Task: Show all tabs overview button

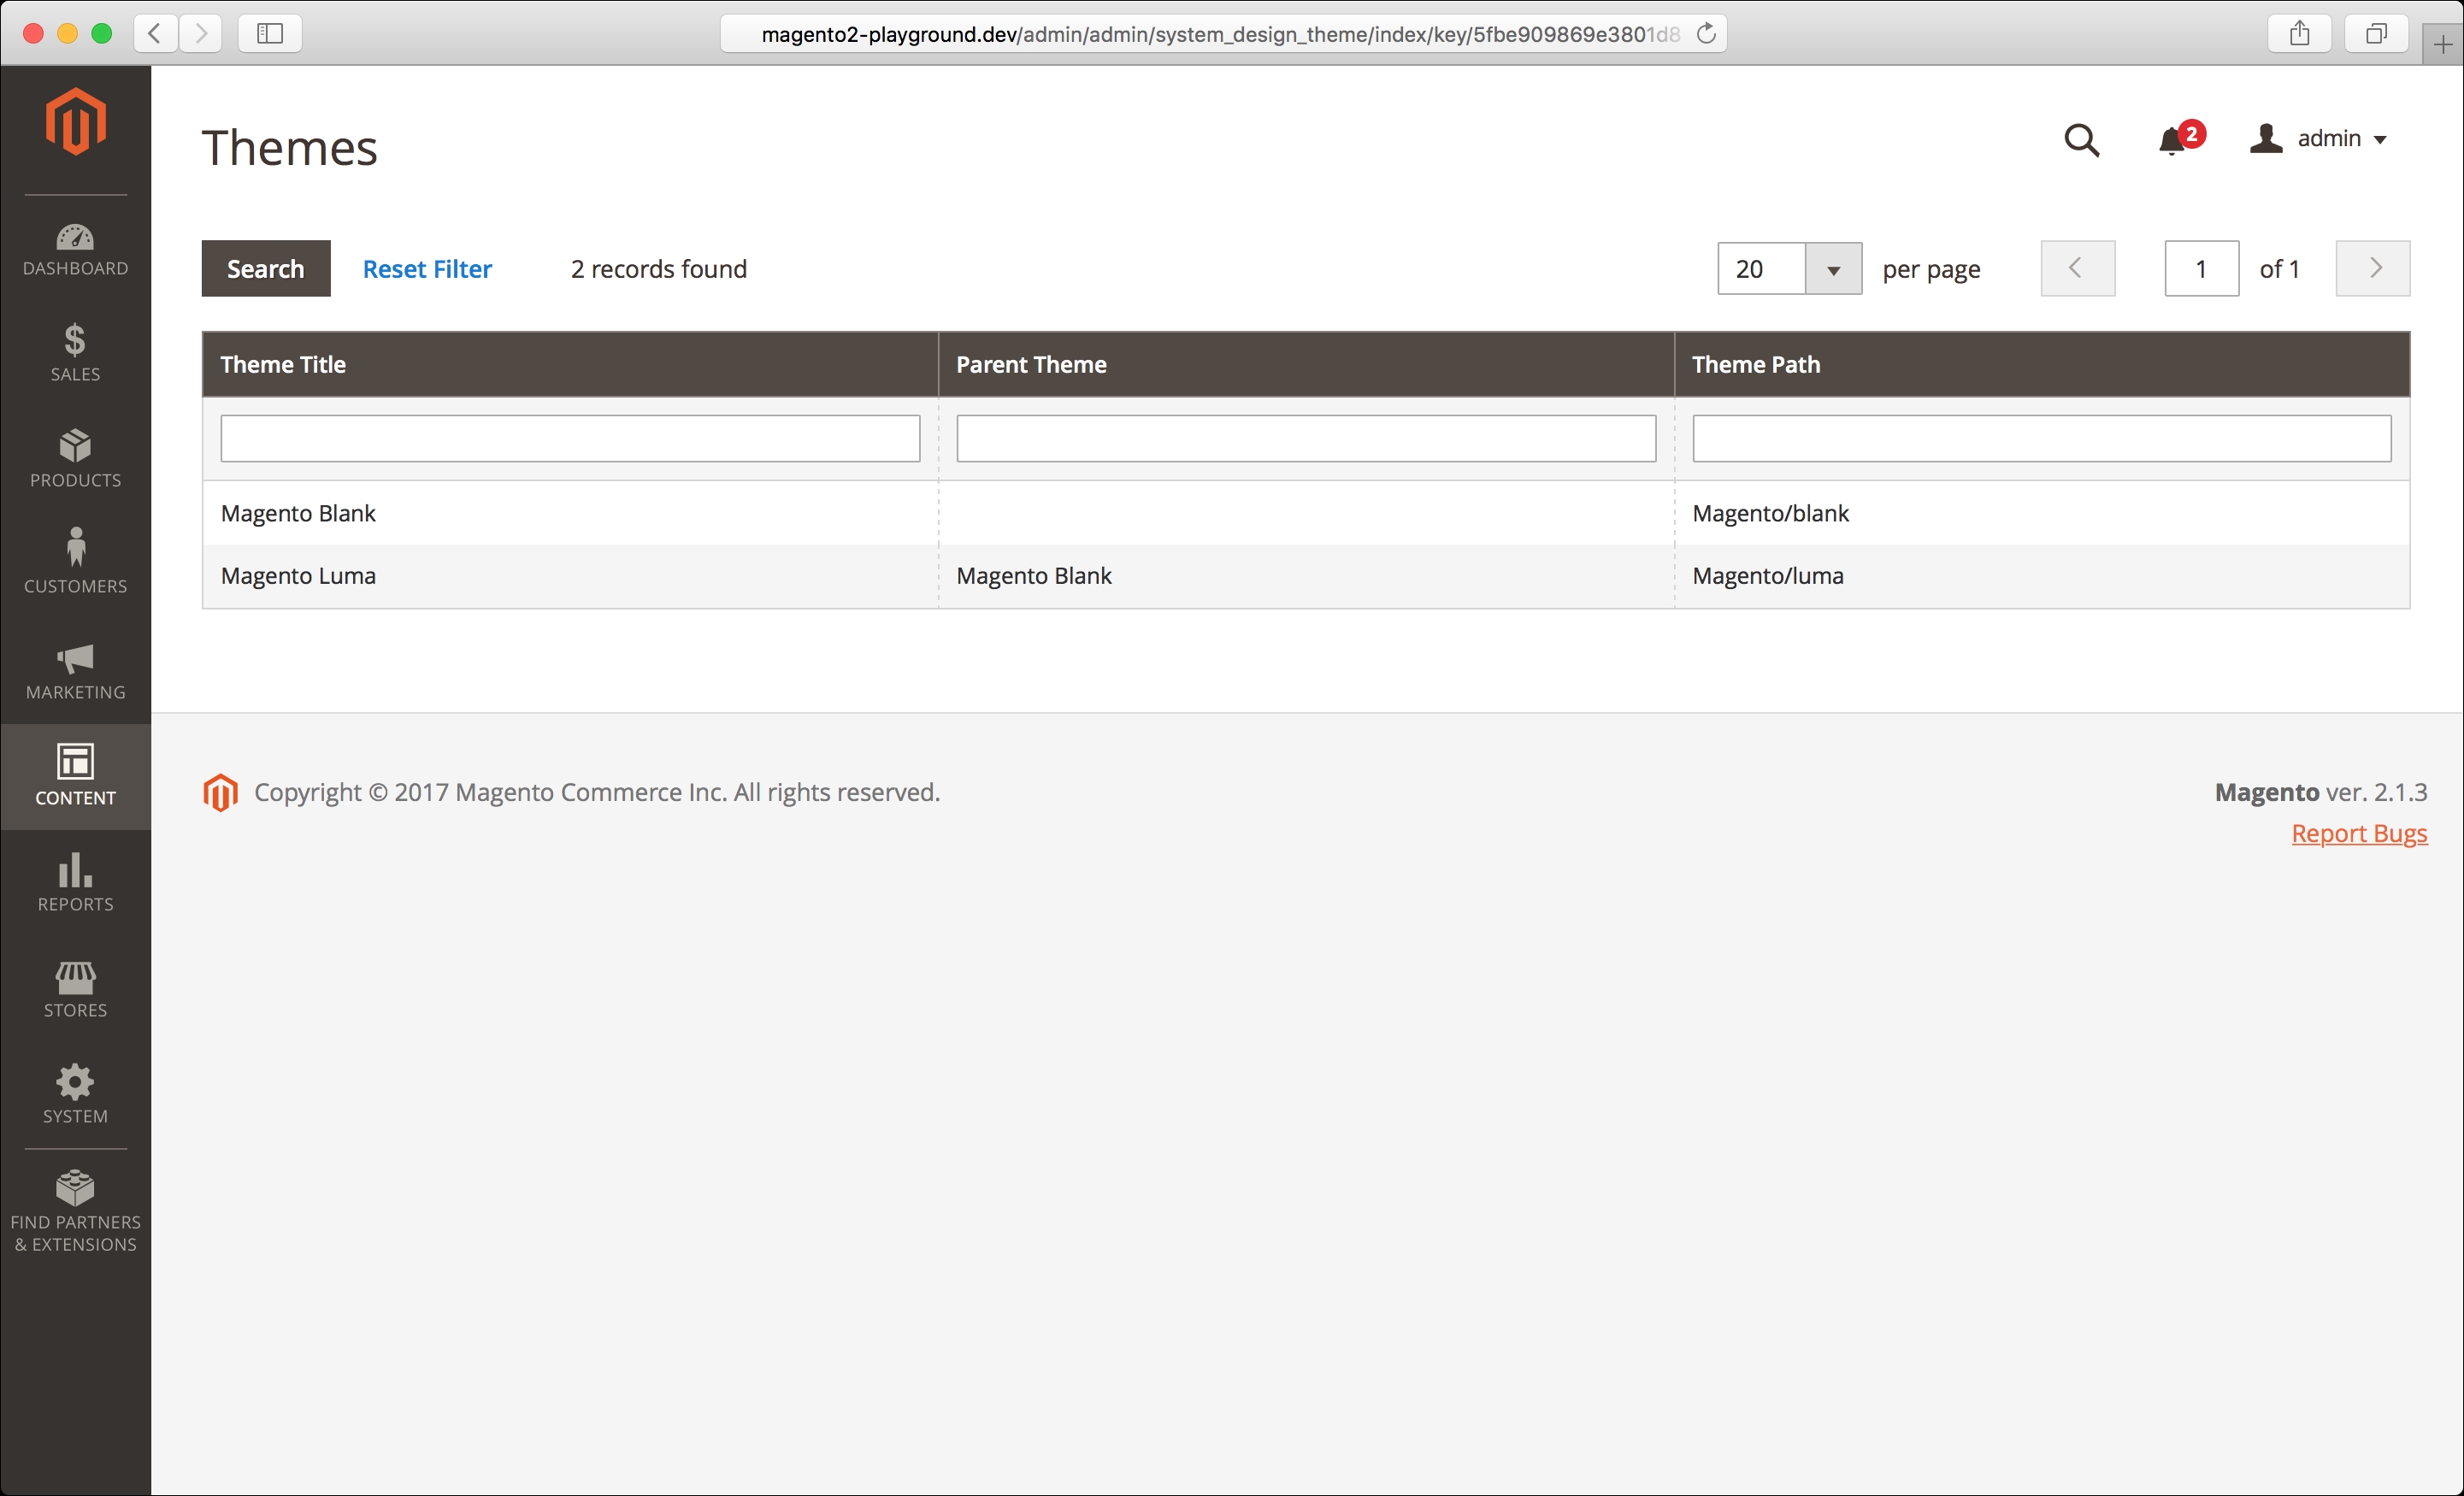Action: tap(2376, 33)
